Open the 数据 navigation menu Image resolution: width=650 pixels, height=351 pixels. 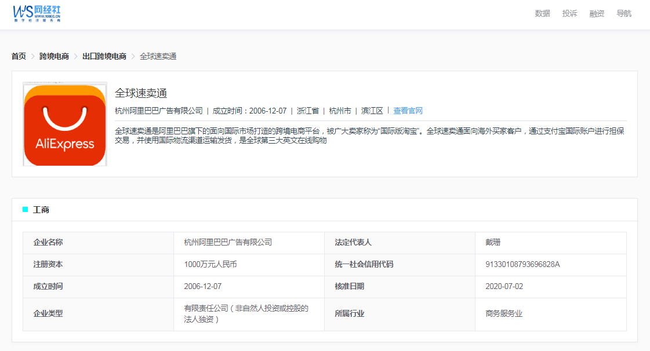tap(542, 14)
